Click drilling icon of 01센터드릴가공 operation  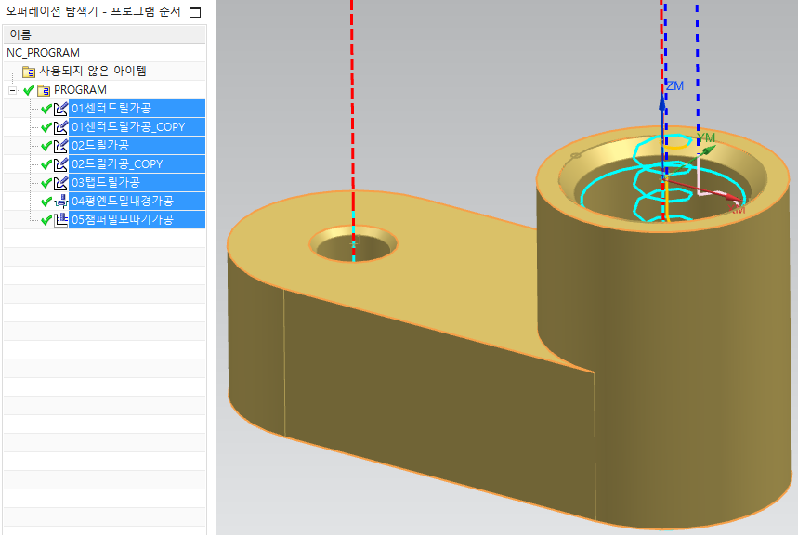point(61,109)
